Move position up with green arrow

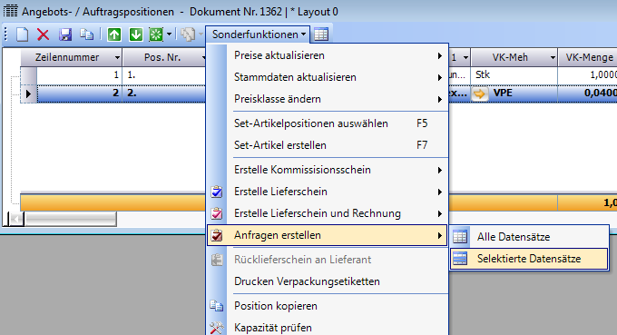[114, 34]
